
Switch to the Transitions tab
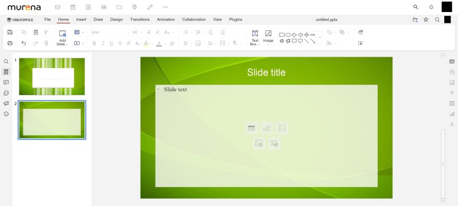click(140, 19)
